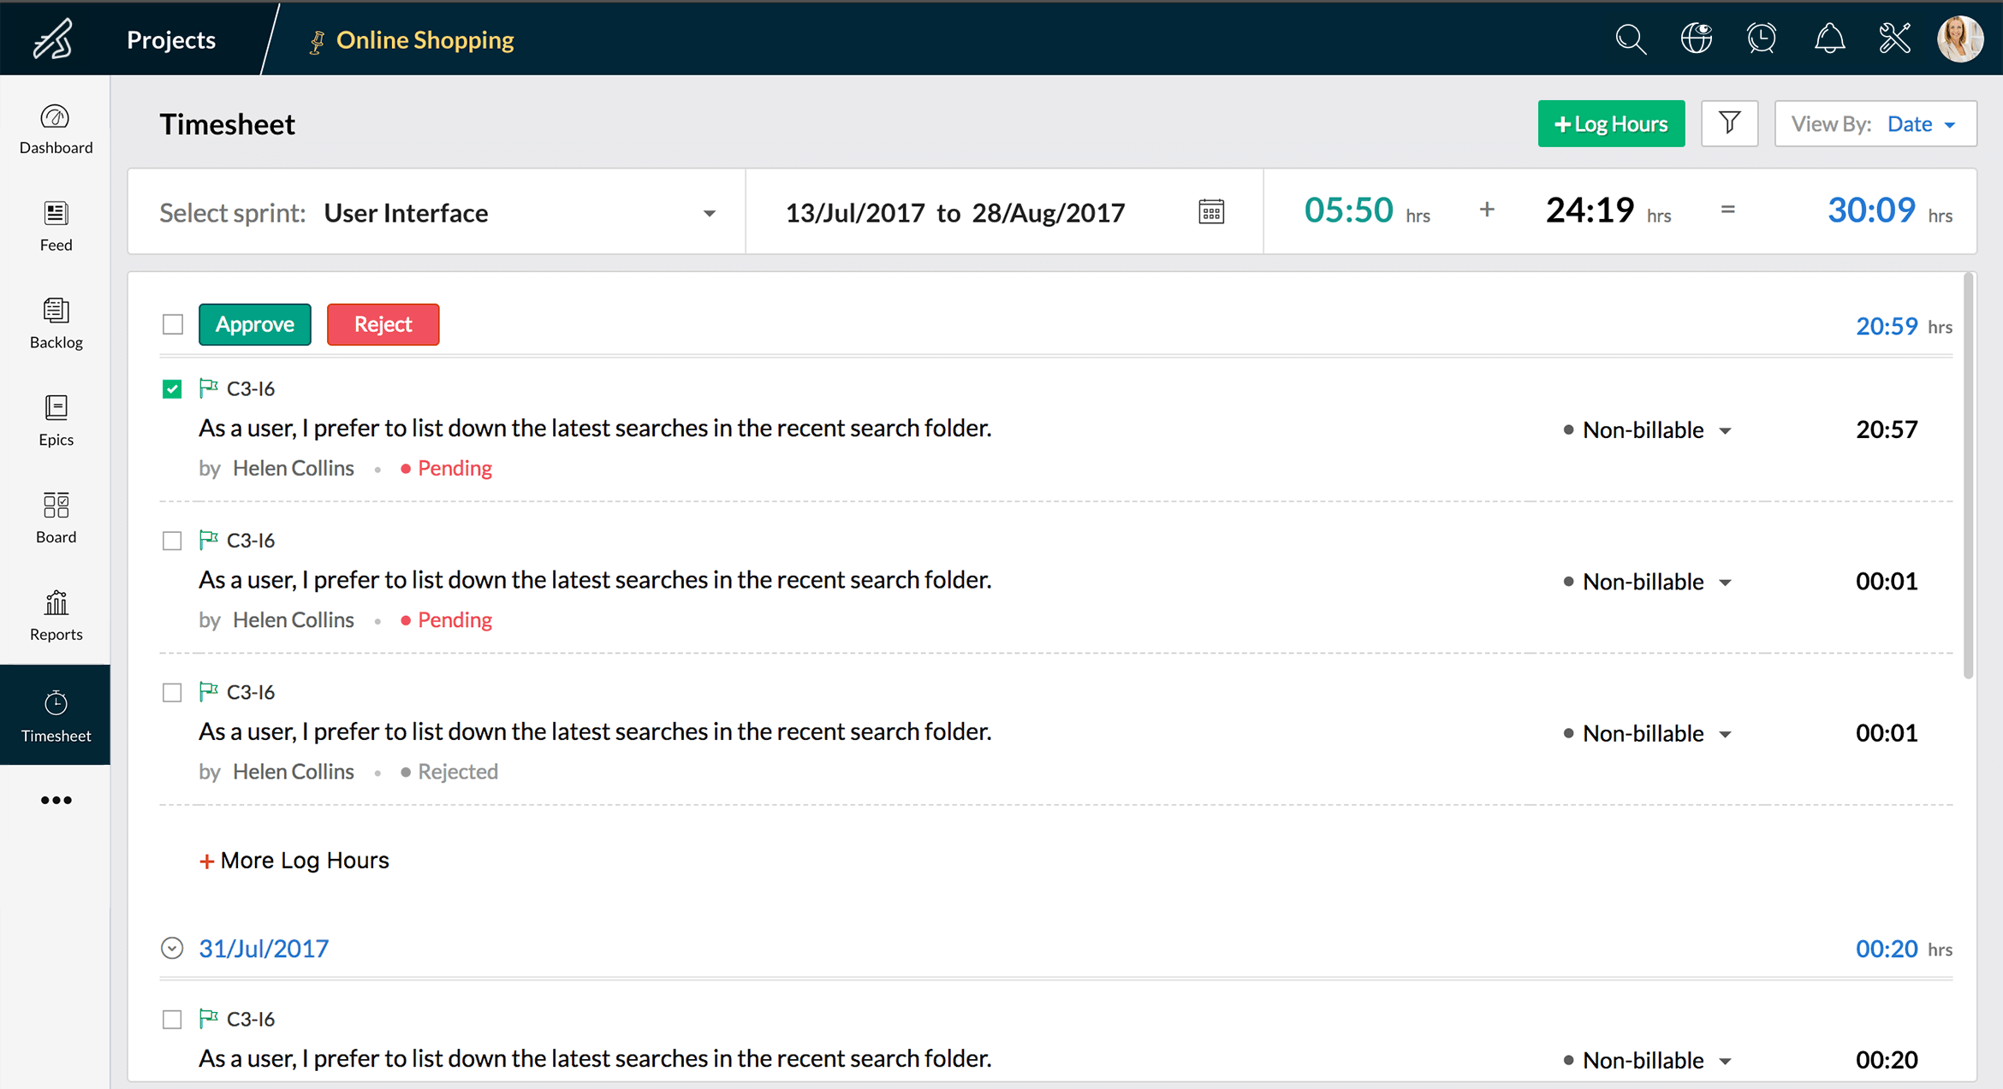This screenshot has width=2003, height=1089.
Task: Open story title of the Rejected entry
Action: (x=595, y=731)
